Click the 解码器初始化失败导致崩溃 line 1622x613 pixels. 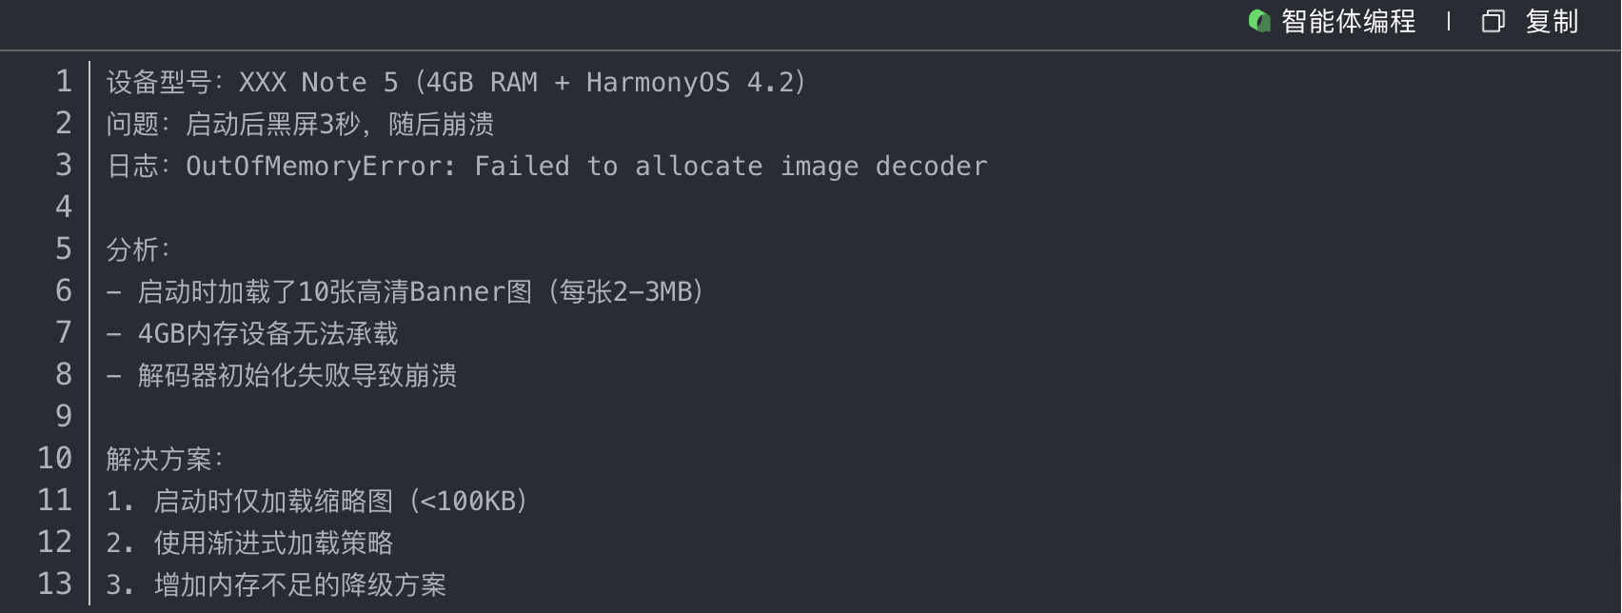point(296,376)
